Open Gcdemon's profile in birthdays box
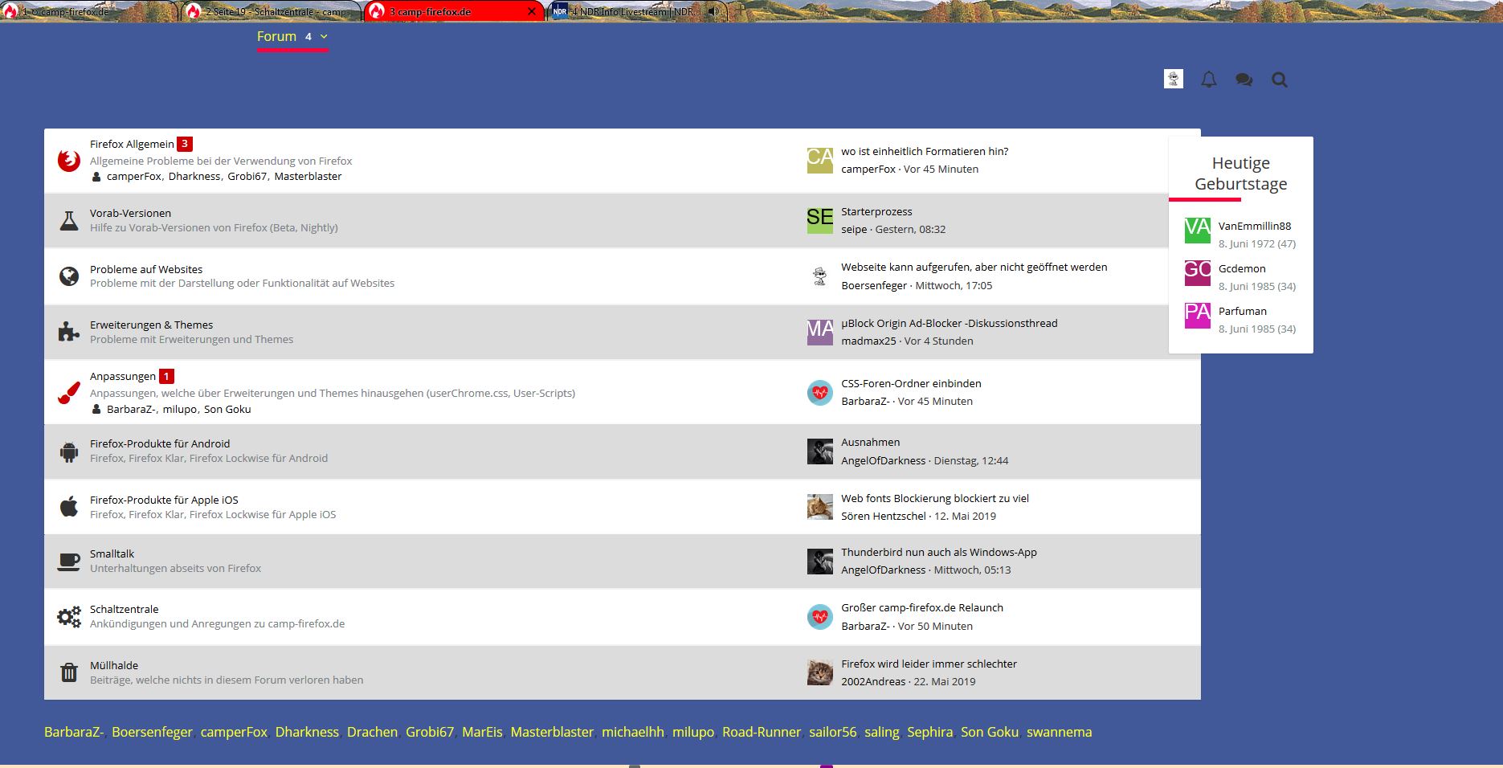1503x768 pixels. (x=1242, y=268)
